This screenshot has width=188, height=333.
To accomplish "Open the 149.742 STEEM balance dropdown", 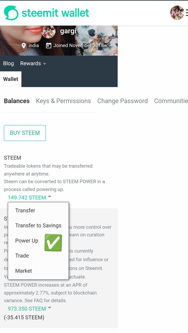I will point(29,197).
